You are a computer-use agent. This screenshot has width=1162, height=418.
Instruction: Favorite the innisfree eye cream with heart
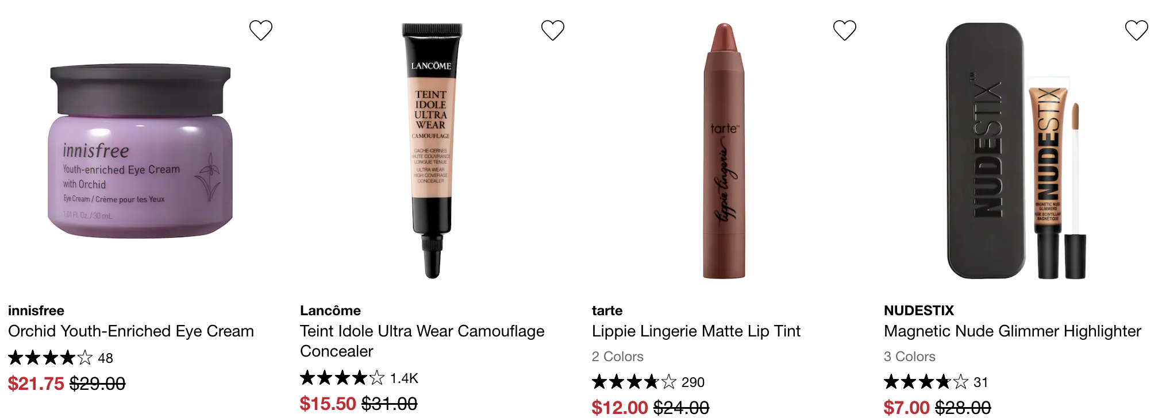click(x=260, y=30)
